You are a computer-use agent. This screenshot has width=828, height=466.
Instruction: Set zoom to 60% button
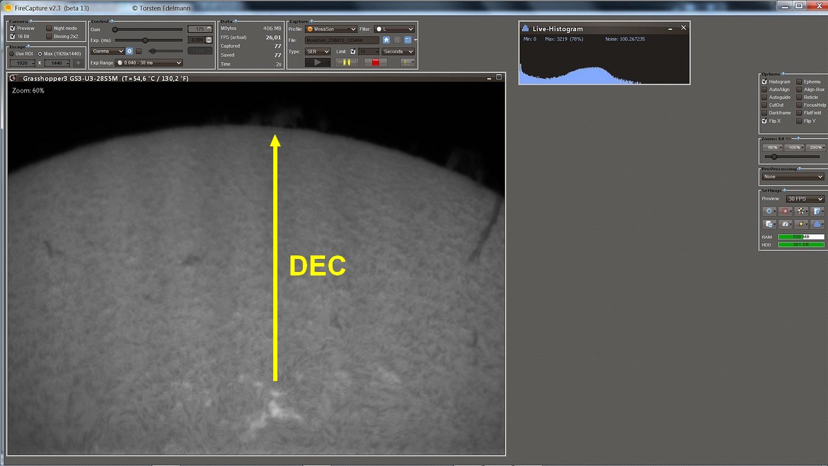772,148
